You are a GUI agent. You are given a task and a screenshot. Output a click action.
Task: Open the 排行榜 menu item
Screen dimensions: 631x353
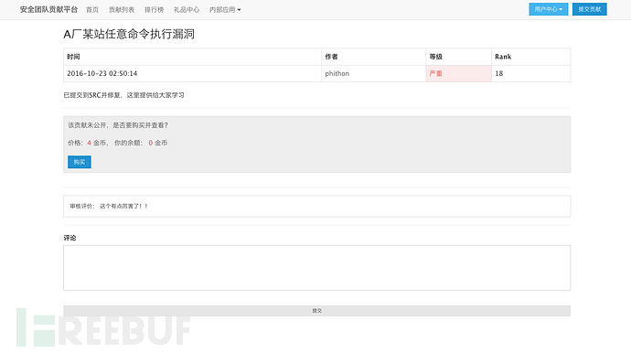(155, 10)
